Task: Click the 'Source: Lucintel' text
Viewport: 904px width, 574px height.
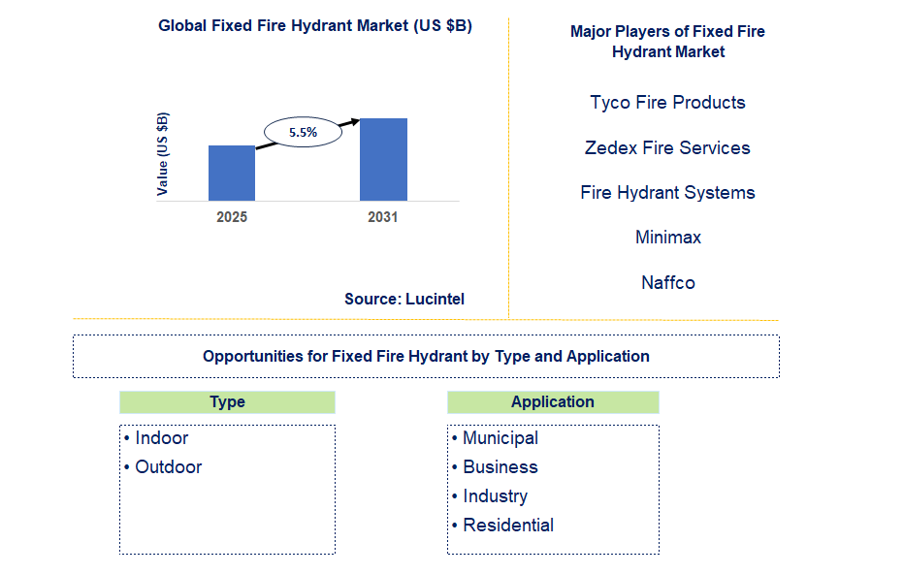Action: (x=404, y=299)
